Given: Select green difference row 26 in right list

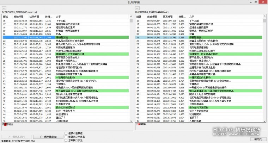Looking at the screenshot, I should (199, 54).
